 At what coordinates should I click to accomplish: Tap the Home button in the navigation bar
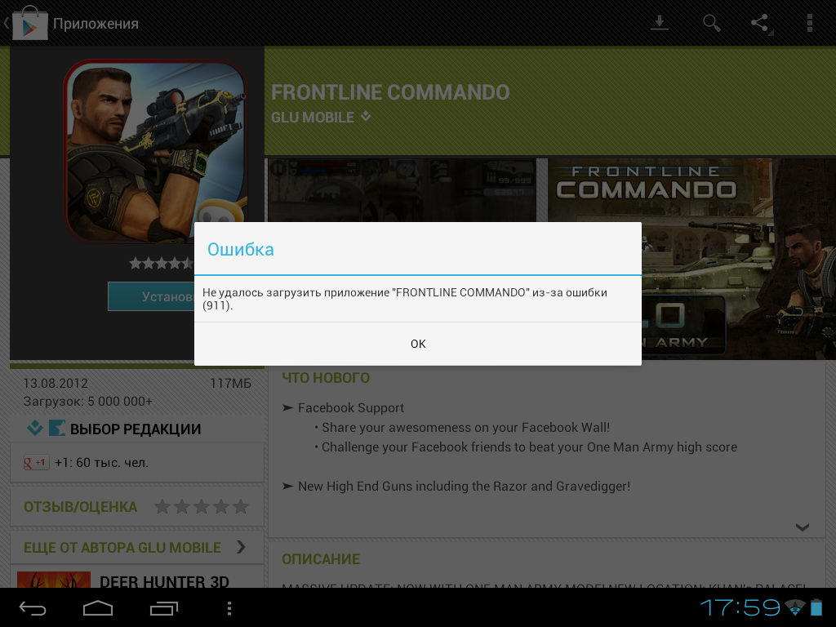click(x=97, y=607)
